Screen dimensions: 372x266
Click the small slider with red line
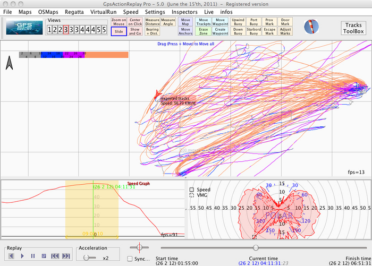139,247
